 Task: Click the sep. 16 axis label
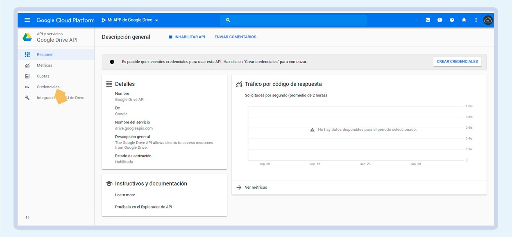tap(315, 164)
